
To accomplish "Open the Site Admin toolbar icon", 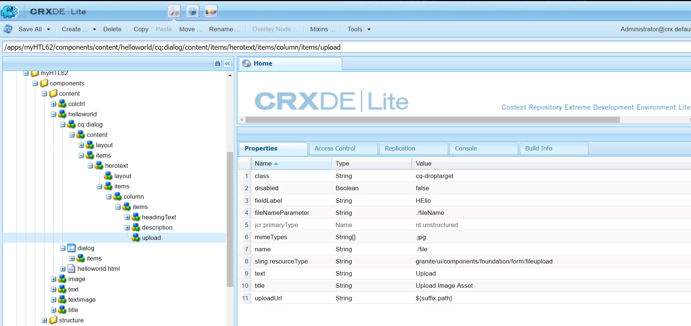I will [174, 12].
